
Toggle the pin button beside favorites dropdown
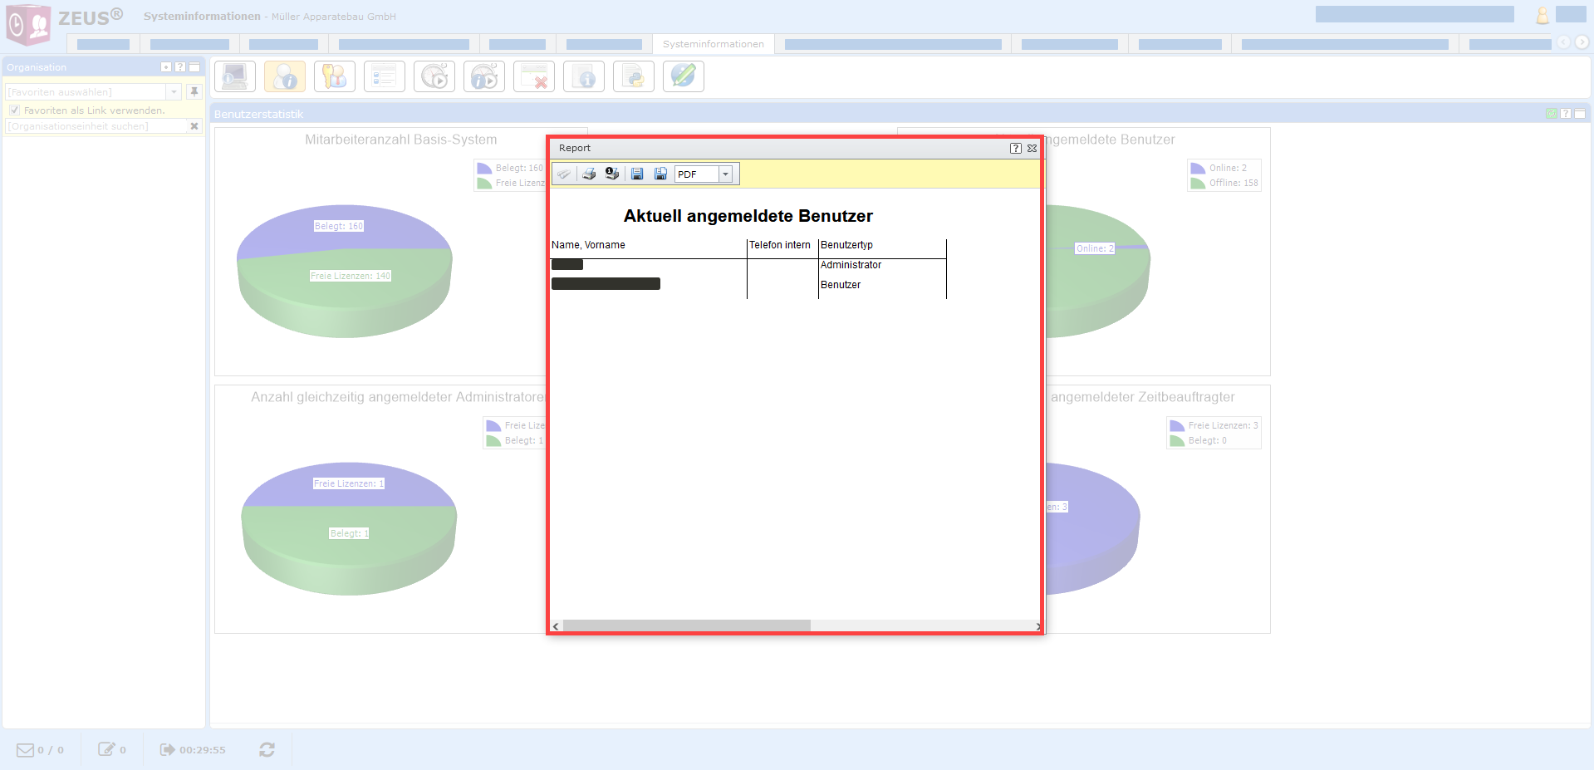coord(194,91)
